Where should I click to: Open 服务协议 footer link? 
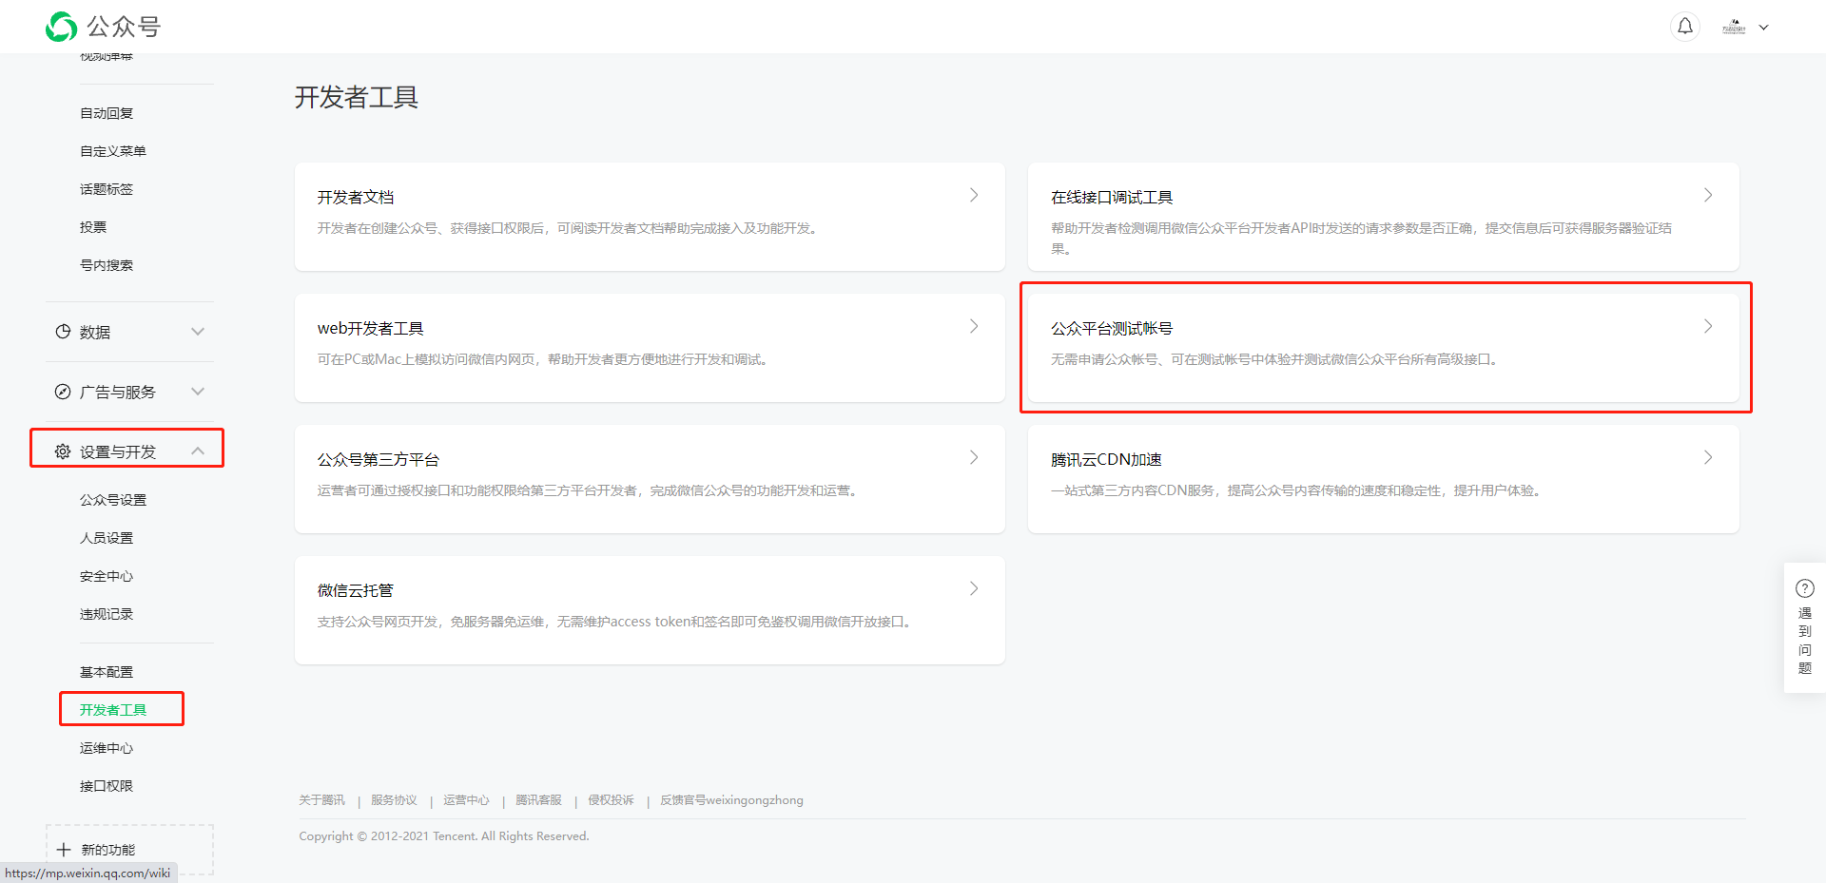tap(394, 800)
